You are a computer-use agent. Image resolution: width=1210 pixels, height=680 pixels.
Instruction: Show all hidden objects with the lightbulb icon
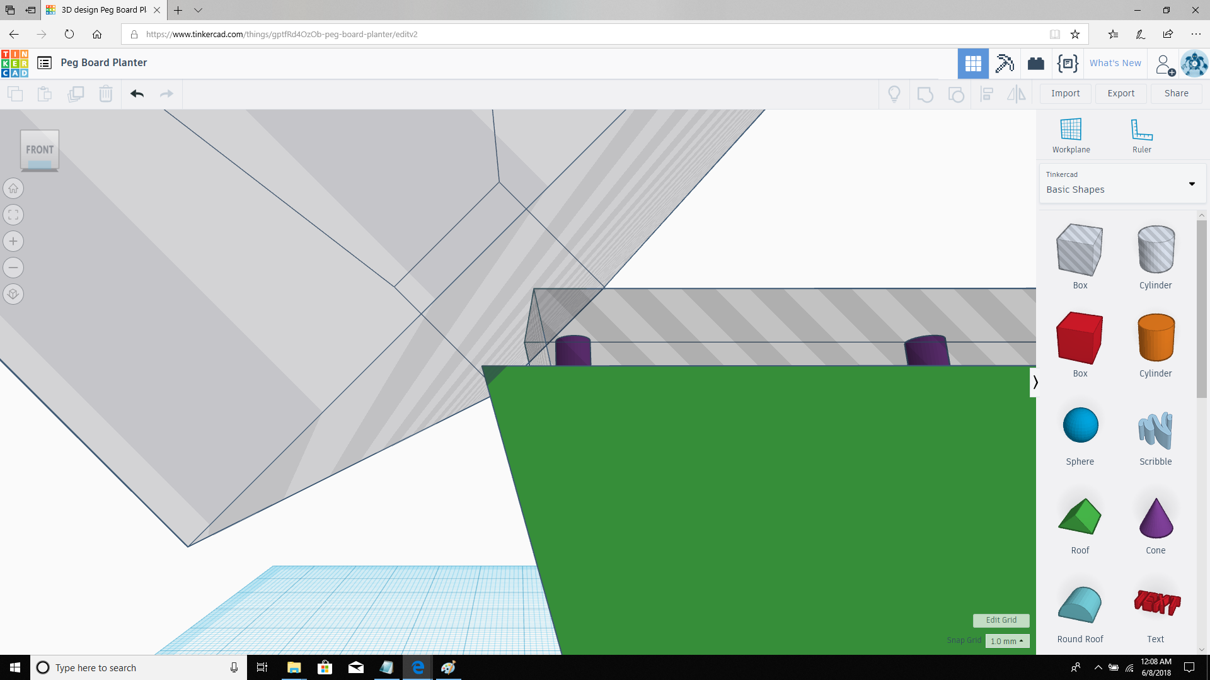tap(894, 93)
